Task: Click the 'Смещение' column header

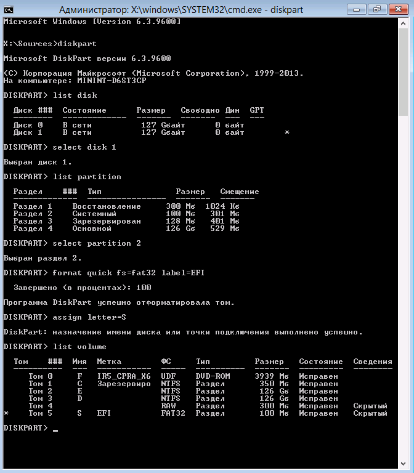Action: tap(240, 192)
